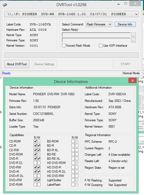Click the flash progress bar
The height and width of the screenshot is (195, 144).
click(x=71, y=55)
